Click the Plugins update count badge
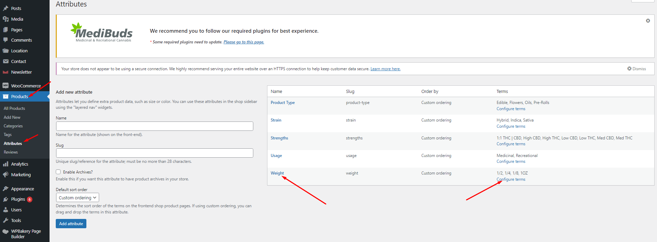Viewport: 657px width, 242px height. click(x=30, y=199)
